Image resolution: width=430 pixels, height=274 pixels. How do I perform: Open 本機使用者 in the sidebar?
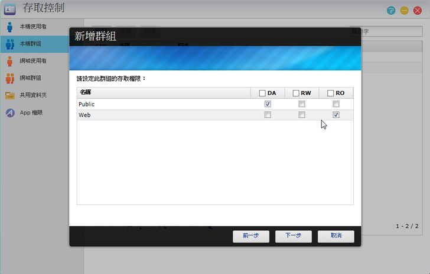[x=34, y=27]
